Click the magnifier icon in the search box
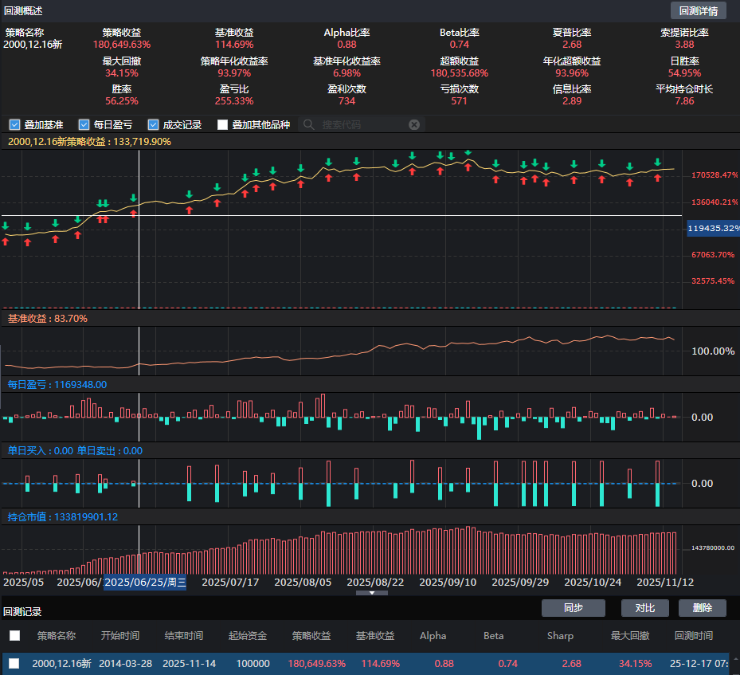Screen dimensions: 740x675 tap(308, 125)
